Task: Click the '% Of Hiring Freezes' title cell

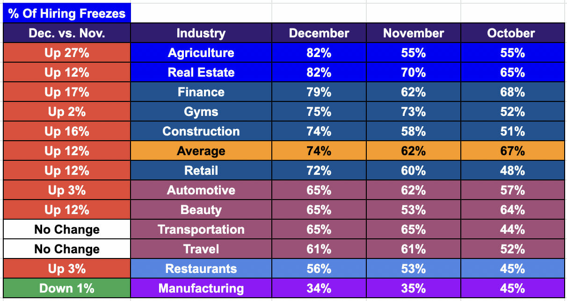Action: click(67, 13)
